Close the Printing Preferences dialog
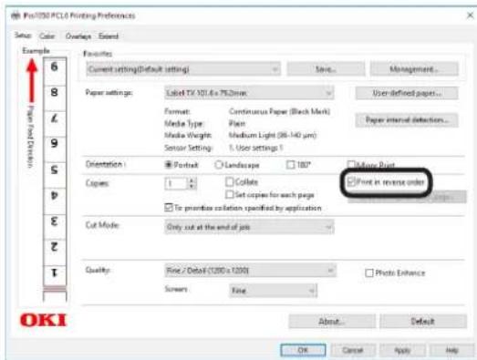 point(470,15)
